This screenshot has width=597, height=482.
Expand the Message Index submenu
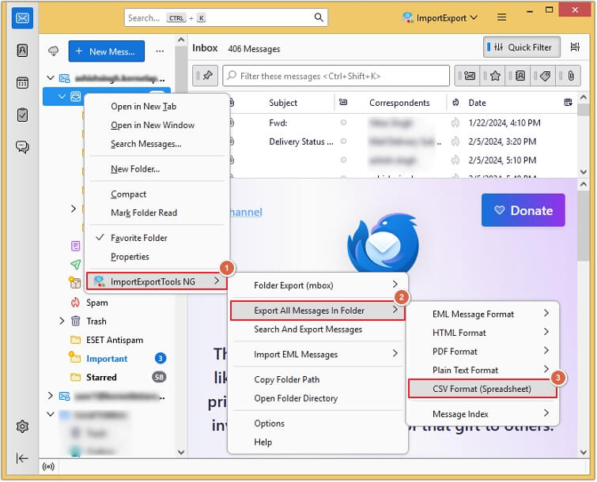(483, 413)
